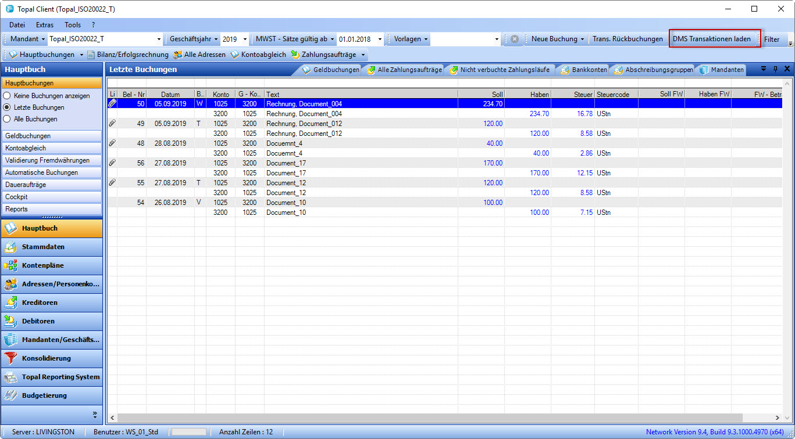Screen dimensions: 795x439
Task: Open the Kontenpläne module icon
Action: [10, 265]
